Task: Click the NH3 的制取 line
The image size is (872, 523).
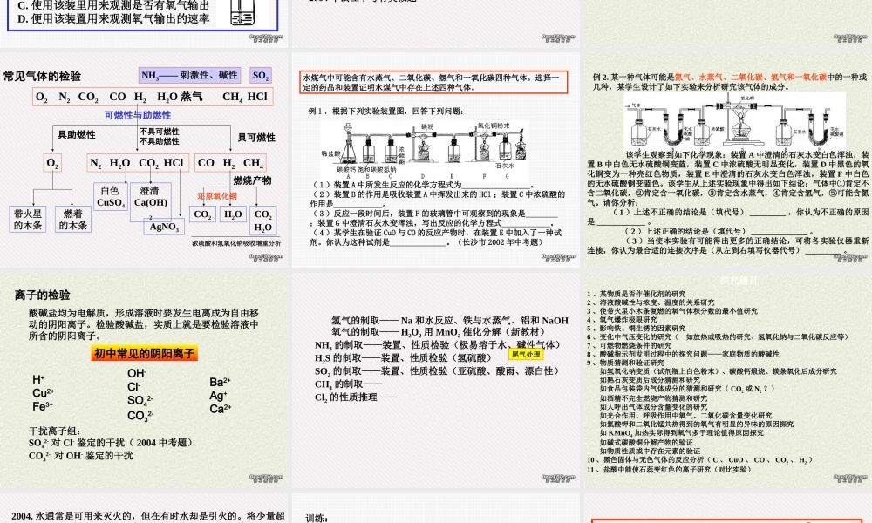Action: 438,344
